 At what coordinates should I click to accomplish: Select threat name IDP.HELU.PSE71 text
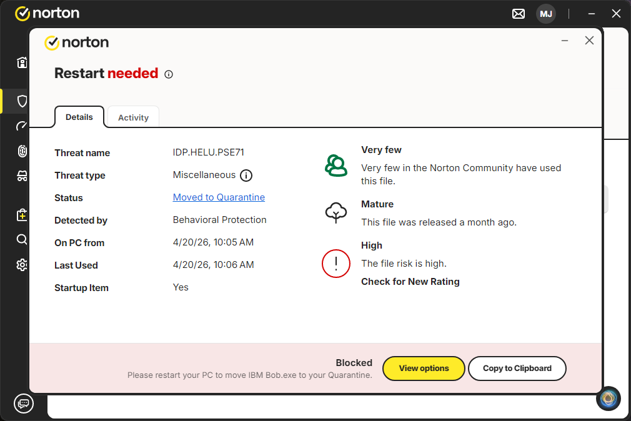pyautogui.click(x=209, y=152)
